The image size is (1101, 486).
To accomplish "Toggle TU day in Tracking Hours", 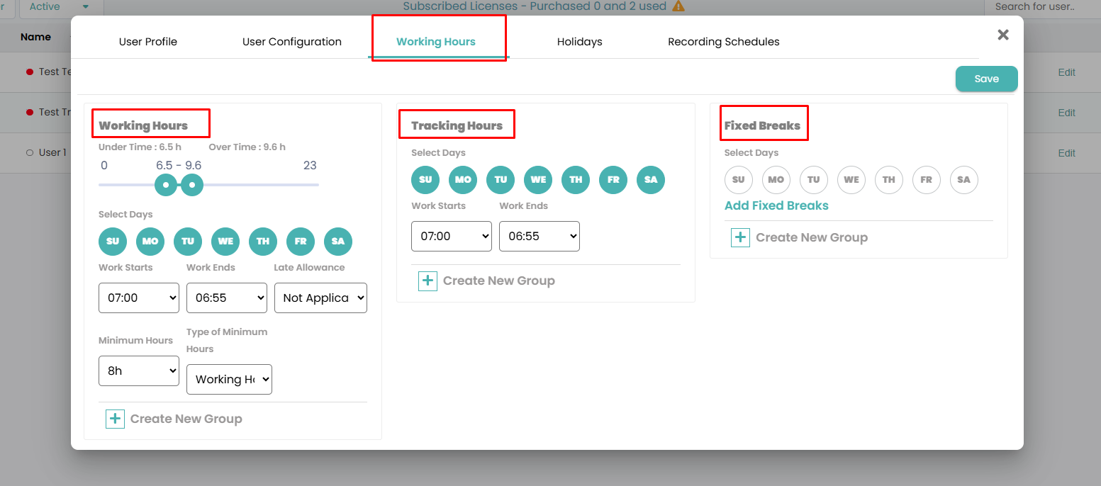I will coord(501,180).
